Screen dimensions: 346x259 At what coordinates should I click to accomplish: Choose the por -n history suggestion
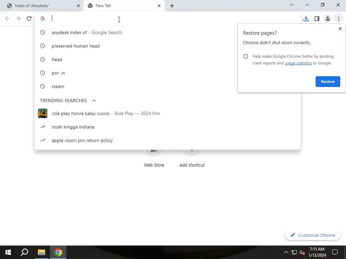(x=167, y=73)
